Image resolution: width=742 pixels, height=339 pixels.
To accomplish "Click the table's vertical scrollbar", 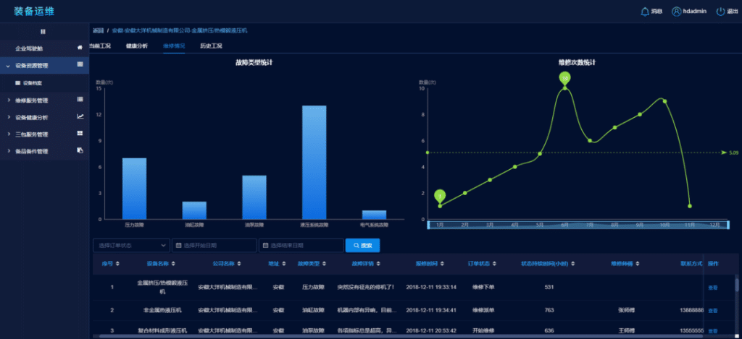I will click(x=737, y=285).
